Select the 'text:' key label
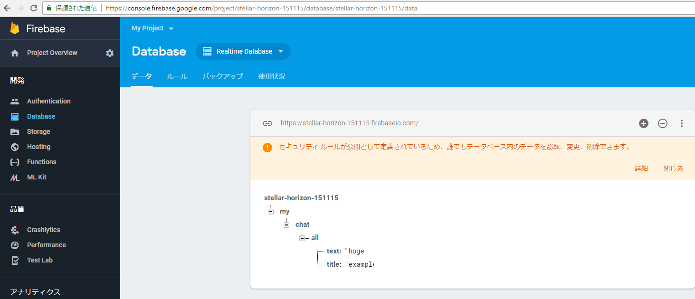The height and width of the screenshot is (299, 695). point(334,251)
